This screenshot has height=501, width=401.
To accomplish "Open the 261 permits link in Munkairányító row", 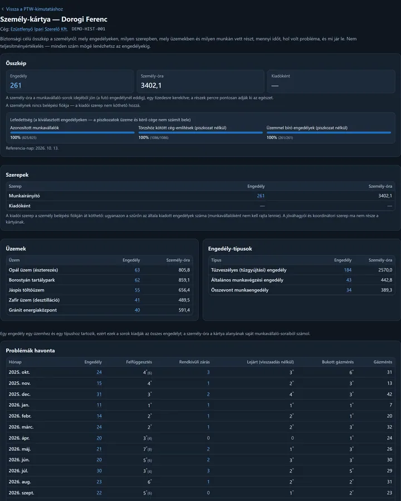I will [x=261, y=196].
